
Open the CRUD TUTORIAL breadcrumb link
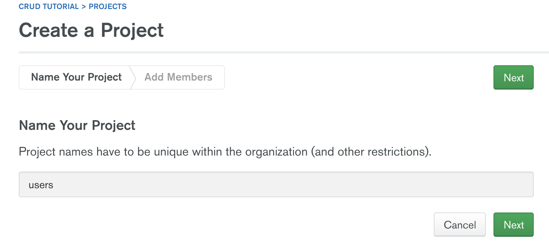point(49,7)
